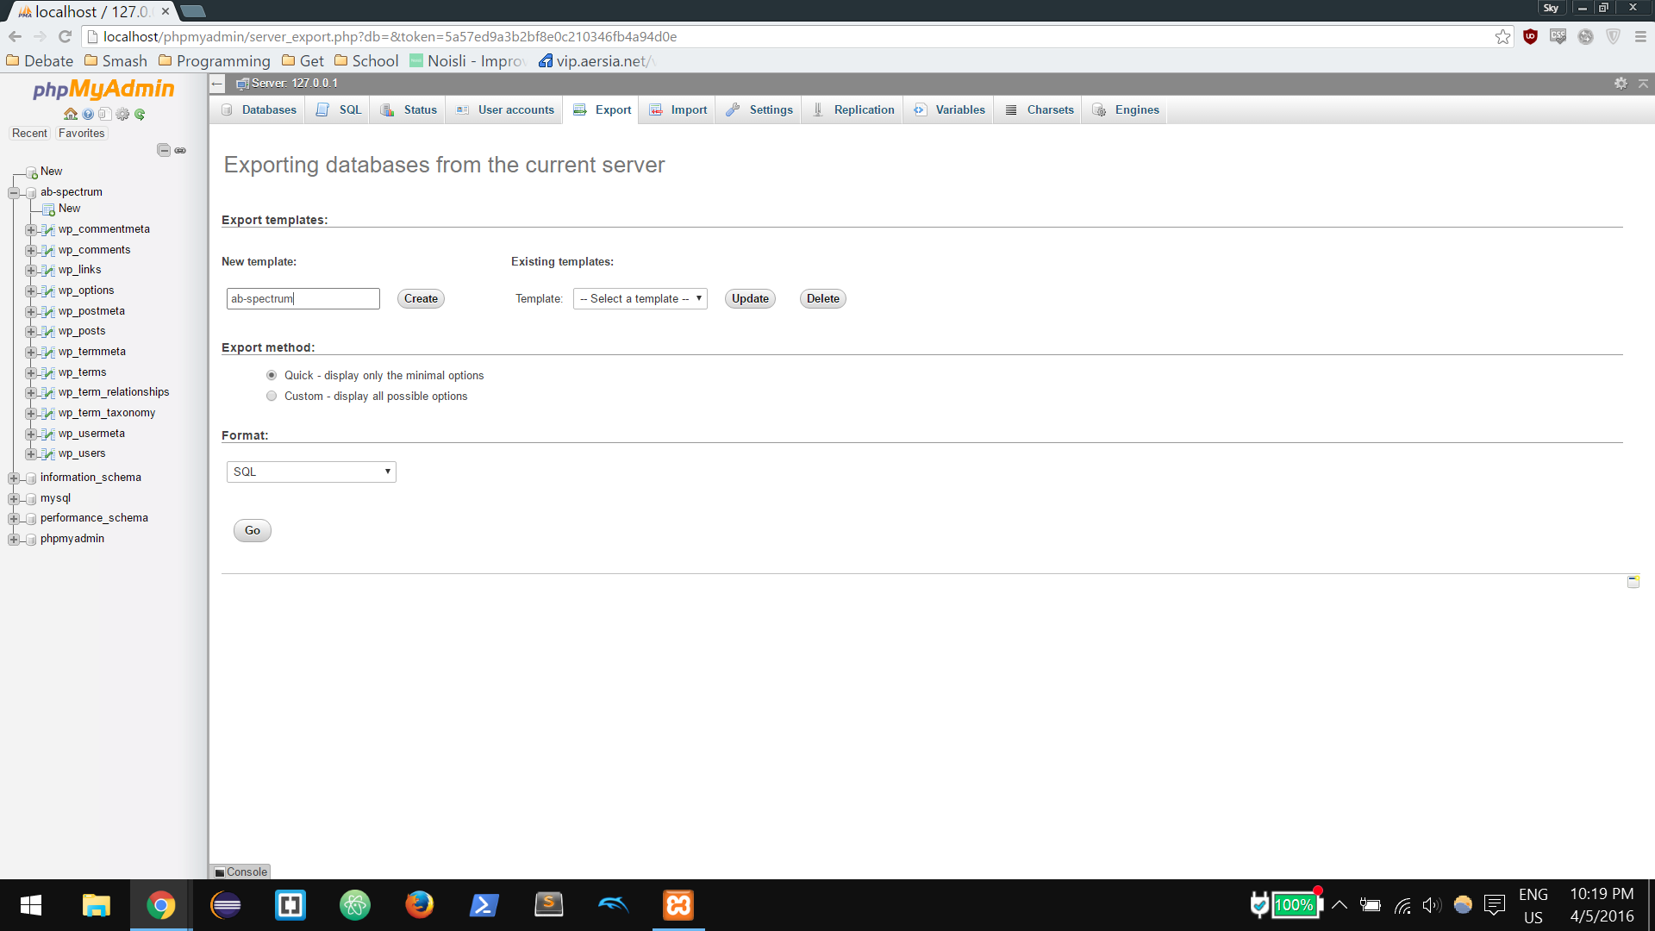Viewport: 1655px width, 931px height.
Task: Click the Delete template button
Action: (823, 298)
